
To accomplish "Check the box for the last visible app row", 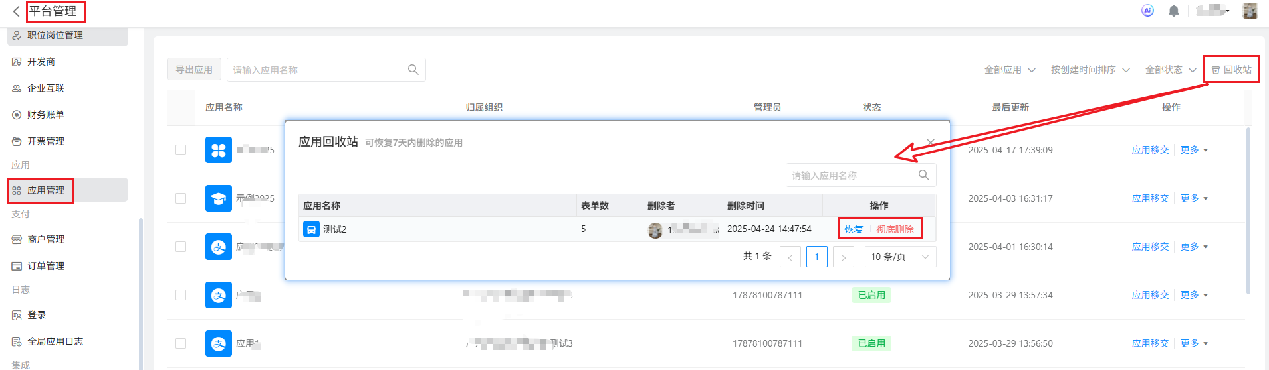I will (x=181, y=343).
